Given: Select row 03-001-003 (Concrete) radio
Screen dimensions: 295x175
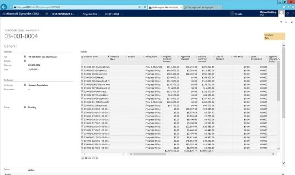Looking at the screenshot, I should coord(82,74).
